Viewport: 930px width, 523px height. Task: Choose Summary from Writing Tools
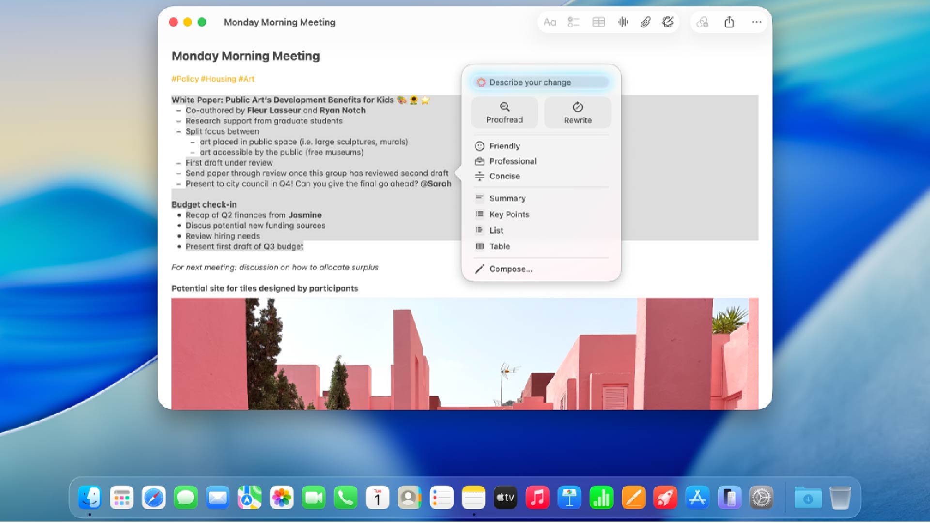(507, 198)
